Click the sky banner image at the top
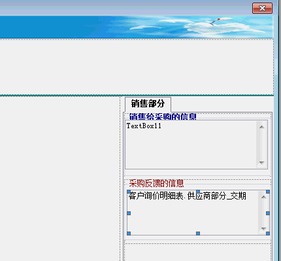The width and height of the screenshot is (281, 261). tap(137, 27)
